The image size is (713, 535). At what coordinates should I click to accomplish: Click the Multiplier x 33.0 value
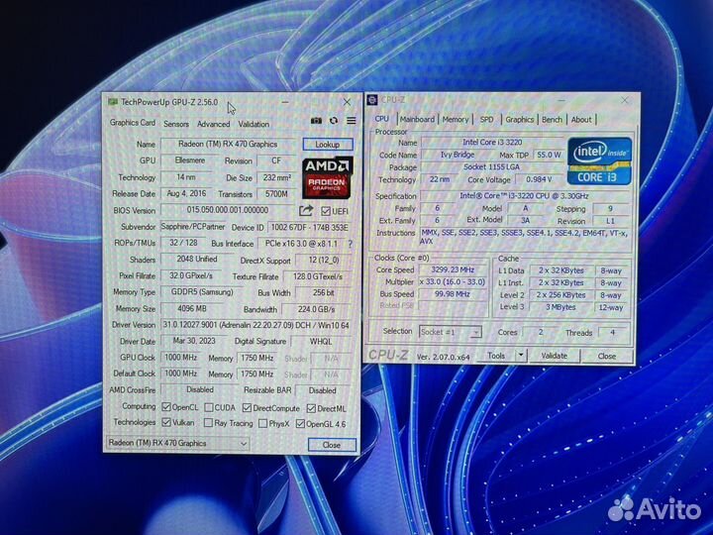tap(453, 281)
